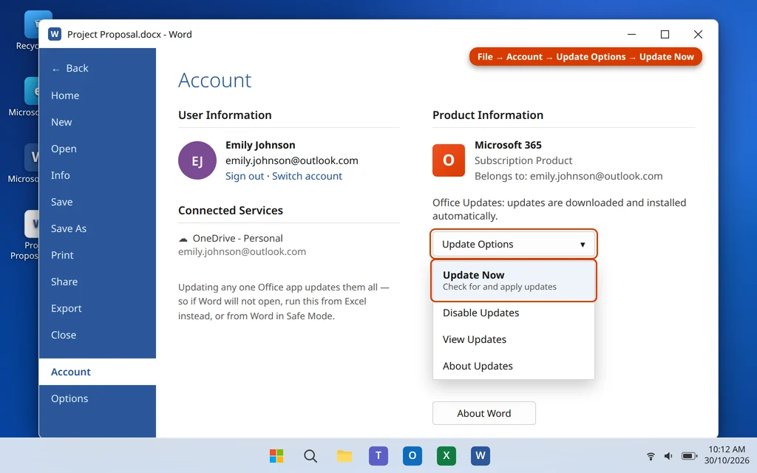The width and height of the screenshot is (757, 473).
Task: Click the OneDrive cloud icon
Action: point(183,239)
